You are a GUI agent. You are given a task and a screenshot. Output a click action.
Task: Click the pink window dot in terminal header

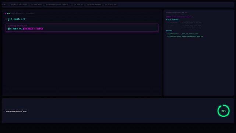[x=6, y=13]
